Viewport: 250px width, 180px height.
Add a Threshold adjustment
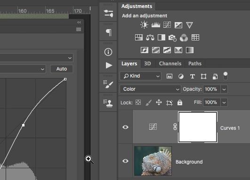pos(167,50)
